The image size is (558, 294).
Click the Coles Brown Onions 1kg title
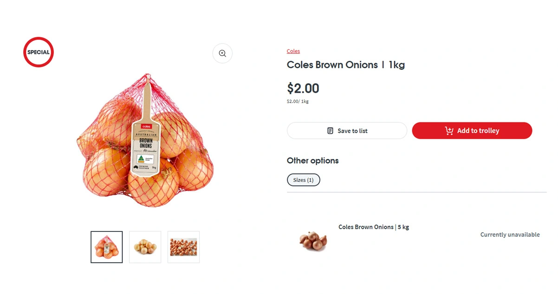pos(346,65)
